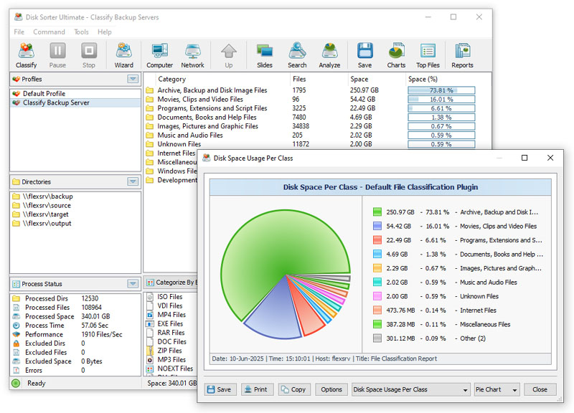
Task: Expand the Process Status panel dropdown arrow
Action: tap(133, 283)
